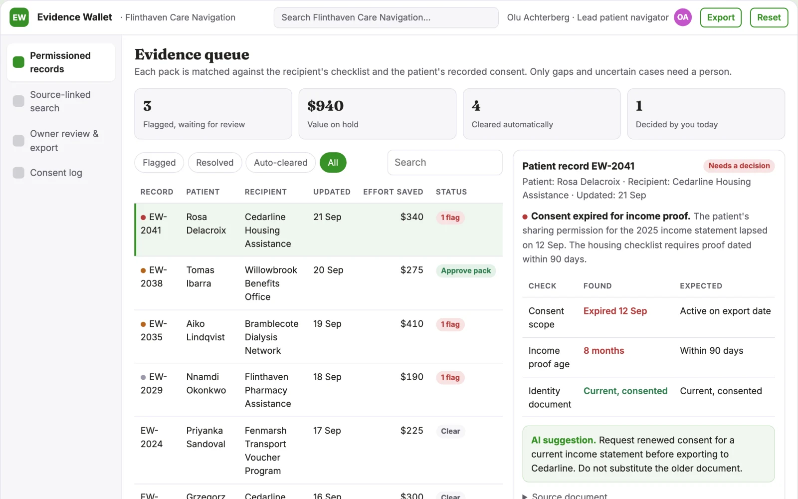Open the 1 flag badge for EW-2029
Viewport: 798px width, 499px height.
coord(450,378)
